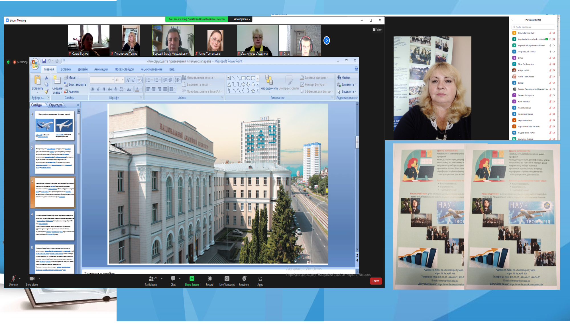Expand audio options arrow beside Unmute
Screen dimensions: 570x325
20,279
